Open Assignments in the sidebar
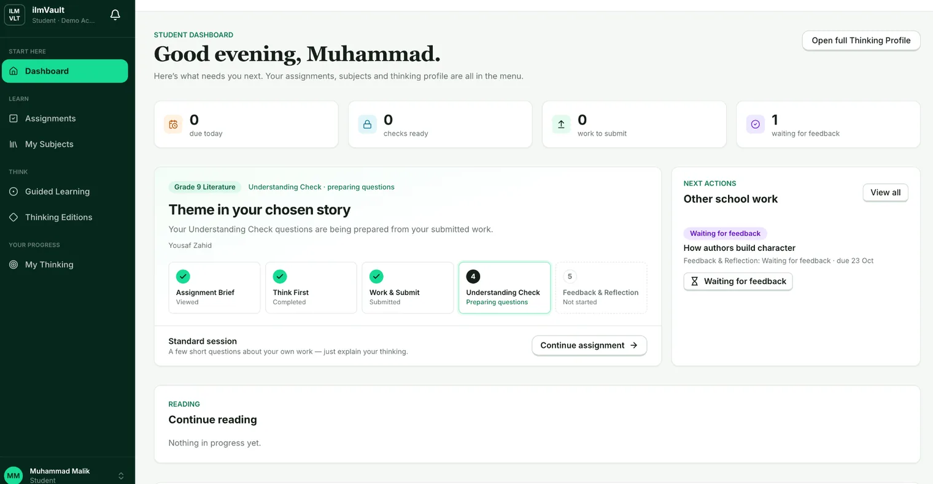The height and width of the screenshot is (484, 933). click(x=65, y=118)
